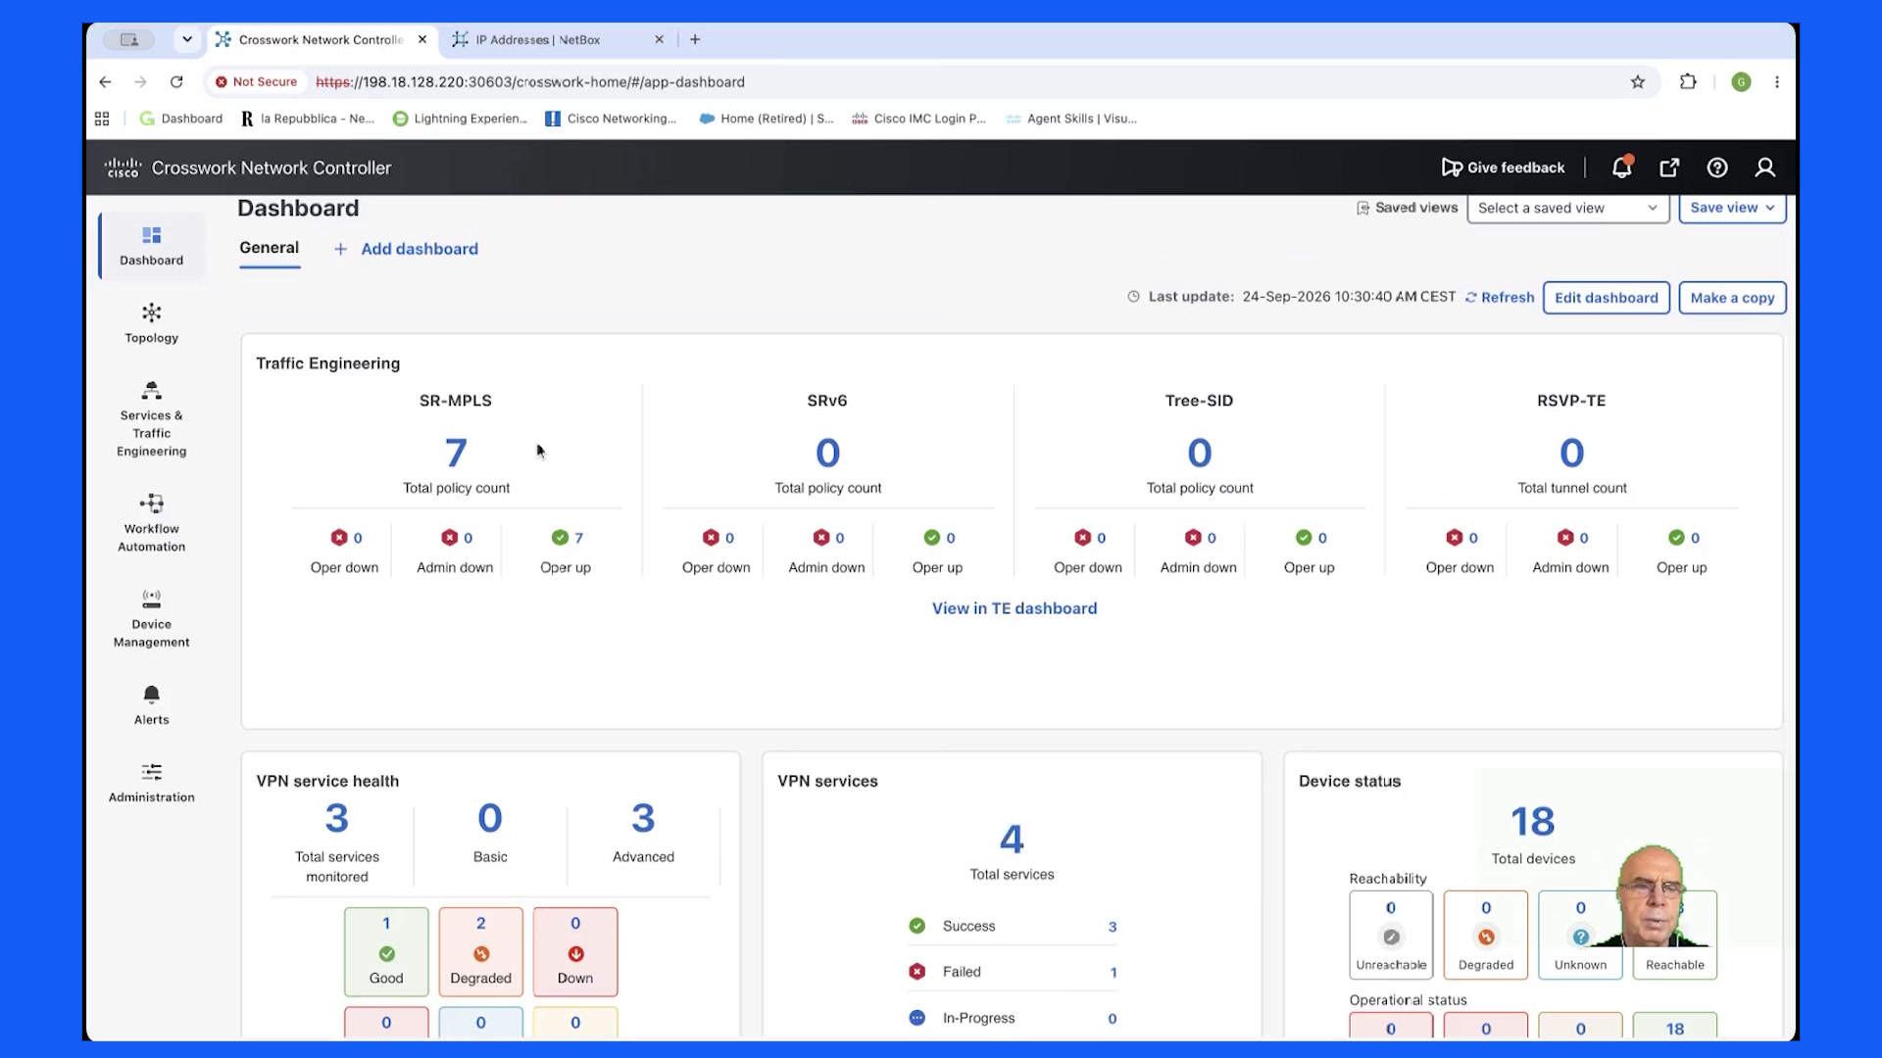The image size is (1882, 1058).
Task: Click the Down VPN health tile
Action: coord(575,951)
